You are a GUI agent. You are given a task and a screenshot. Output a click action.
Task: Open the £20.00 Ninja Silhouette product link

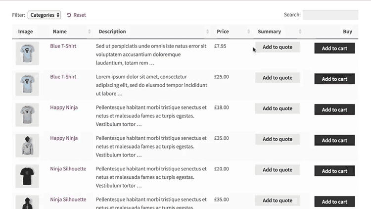pyautogui.click(x=68, y=169)
